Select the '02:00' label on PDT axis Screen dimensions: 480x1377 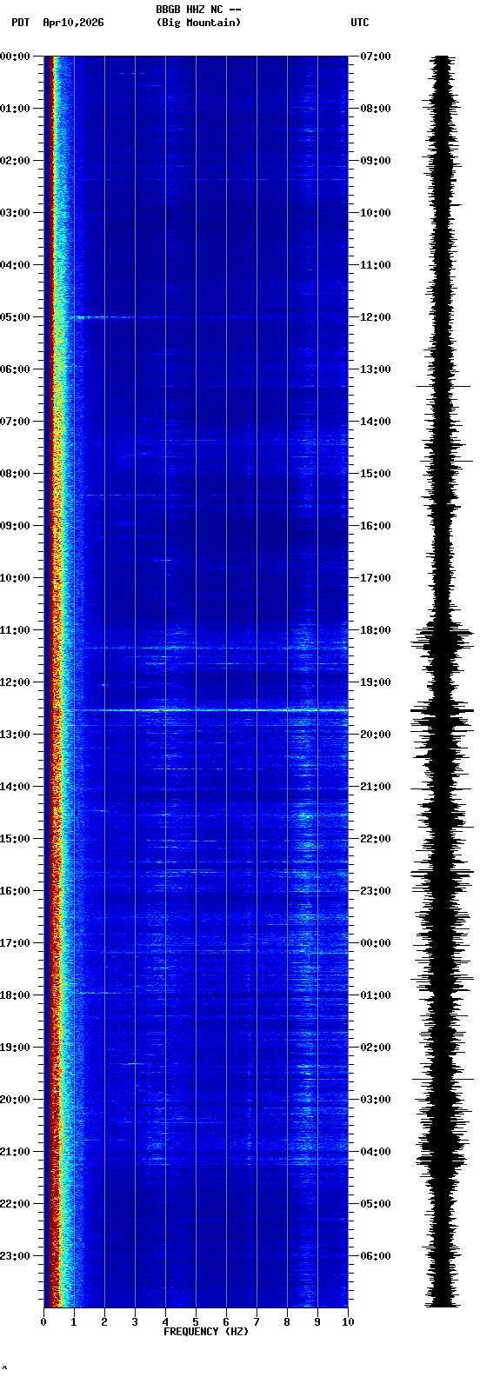pyautogui.click(x=16, y=161)
